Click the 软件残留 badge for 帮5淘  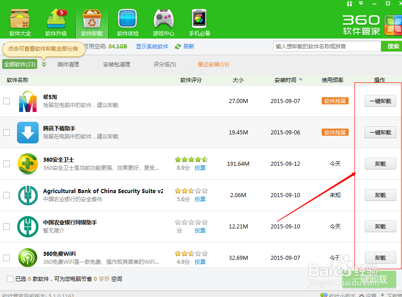click(x=335, y=101)
